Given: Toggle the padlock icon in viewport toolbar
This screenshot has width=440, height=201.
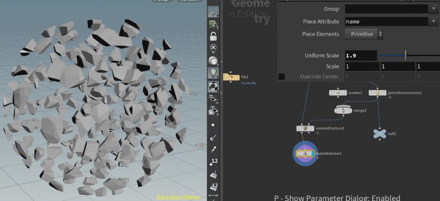Looking at the screenshot, I should coord(213,36).
